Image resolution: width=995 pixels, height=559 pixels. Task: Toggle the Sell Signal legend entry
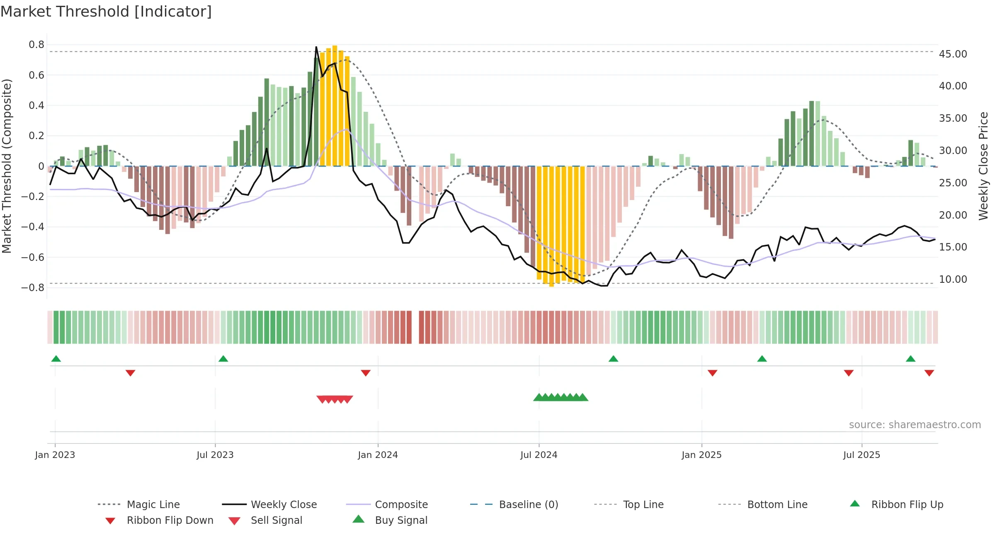265,520
